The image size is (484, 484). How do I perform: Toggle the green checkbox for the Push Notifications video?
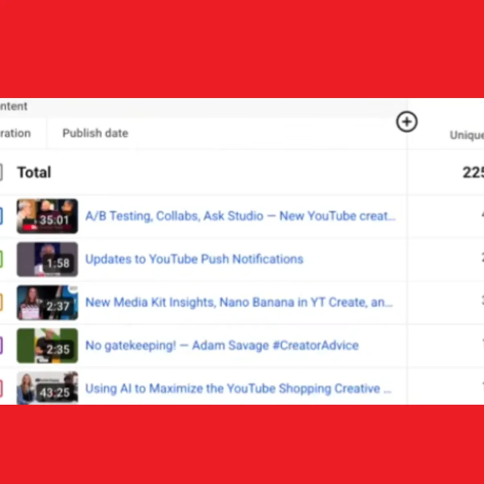1,259
